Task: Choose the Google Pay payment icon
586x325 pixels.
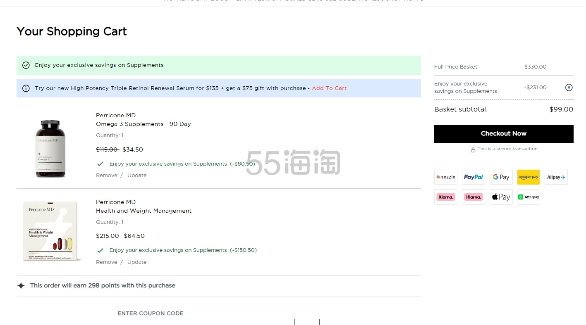Action: coord(501,177)
